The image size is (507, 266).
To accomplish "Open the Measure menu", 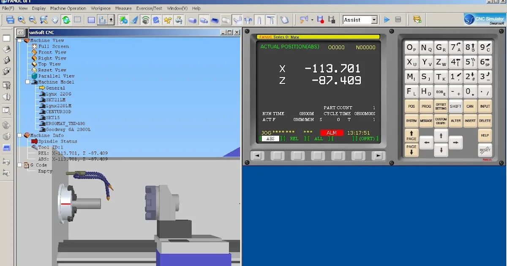I will tap(123, 8).
